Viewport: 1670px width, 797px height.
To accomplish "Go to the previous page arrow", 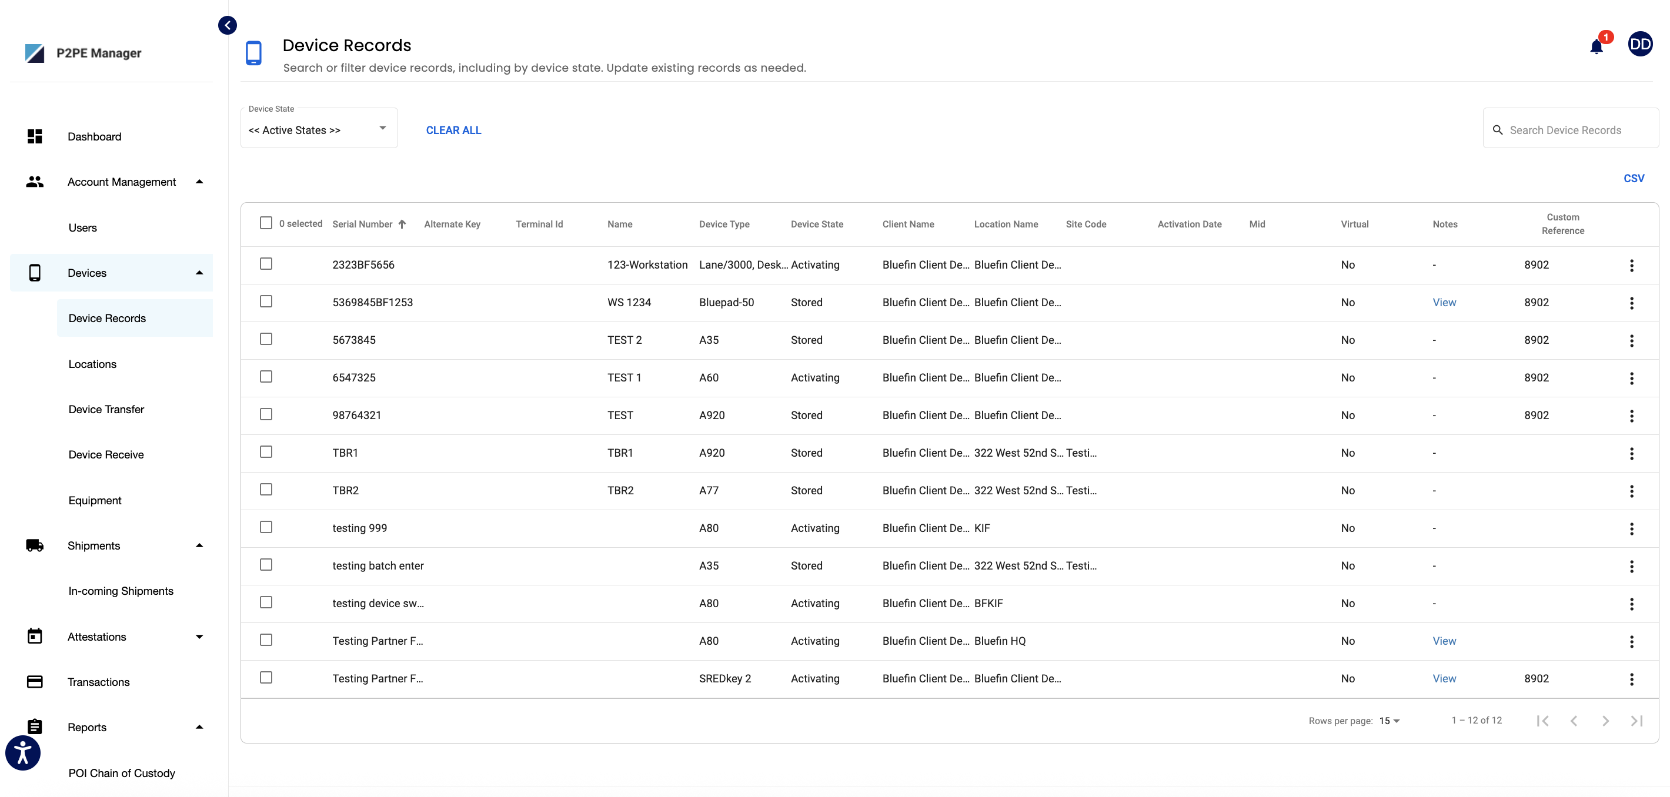I will (1574, 721).
